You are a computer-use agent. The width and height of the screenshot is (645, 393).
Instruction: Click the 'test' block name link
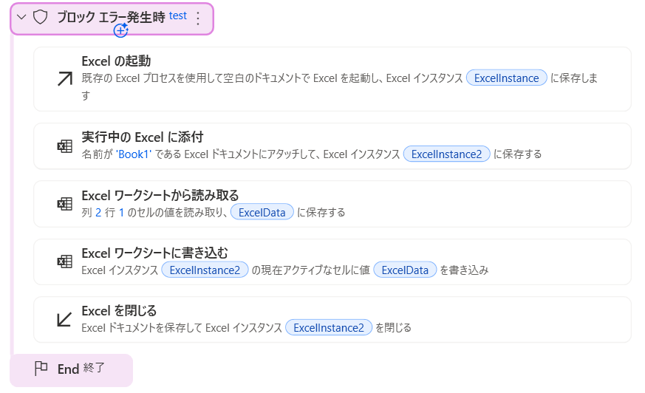coord(177,16)
